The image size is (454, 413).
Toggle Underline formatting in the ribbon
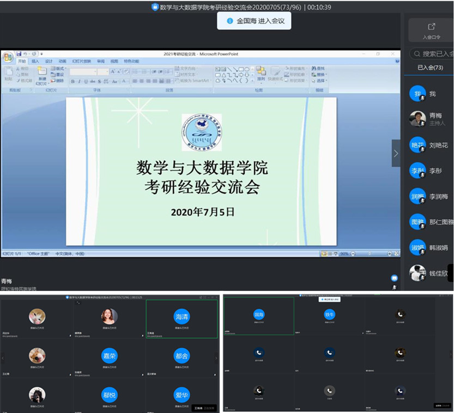86,81
